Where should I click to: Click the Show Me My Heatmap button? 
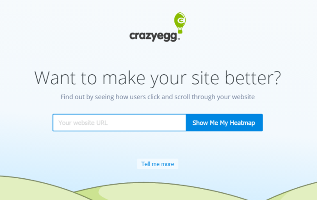tap(224, 123)
